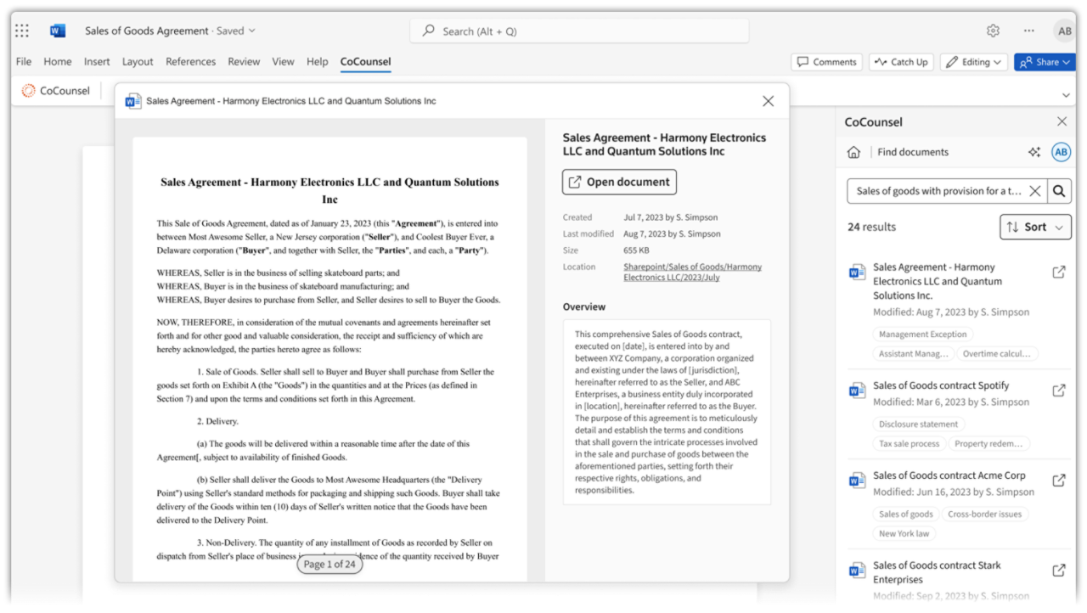
Task: Switch to the Review tab
Action: click(x=244, y=62)
